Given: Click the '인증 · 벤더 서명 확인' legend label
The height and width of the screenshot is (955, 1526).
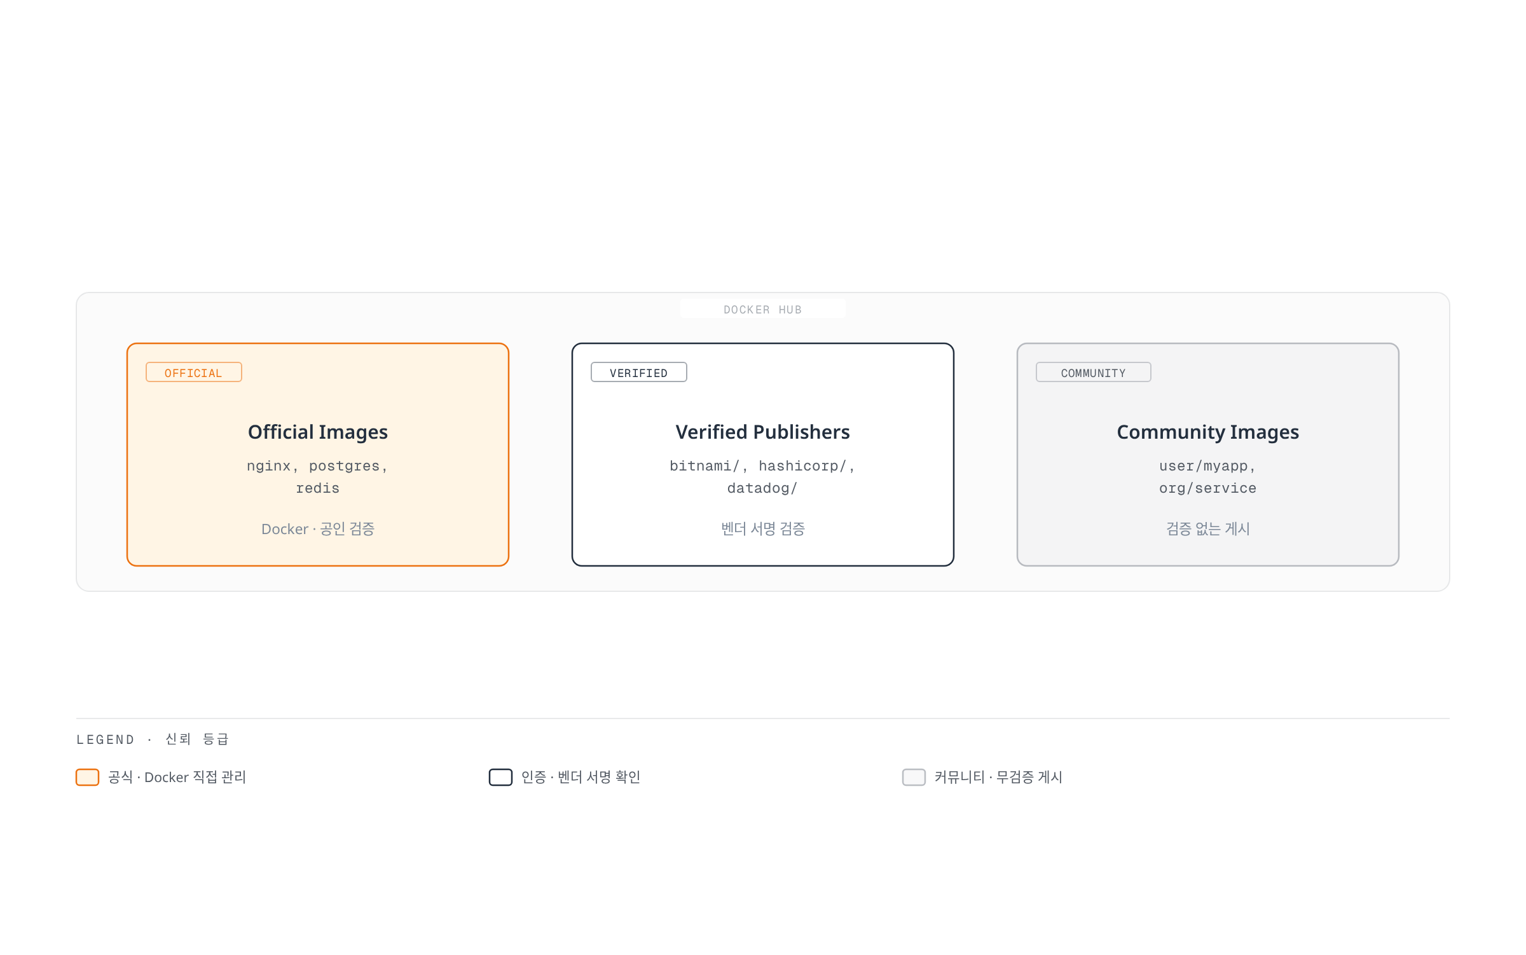Looking at the screenshot, I should (581, 778).
